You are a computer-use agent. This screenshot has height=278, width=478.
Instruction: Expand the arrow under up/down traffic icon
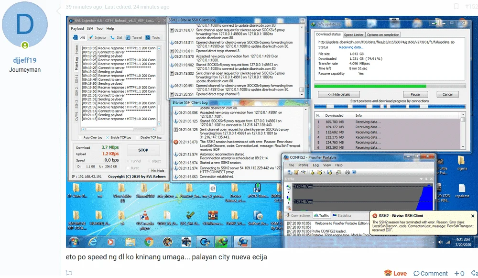click(289, 203)
